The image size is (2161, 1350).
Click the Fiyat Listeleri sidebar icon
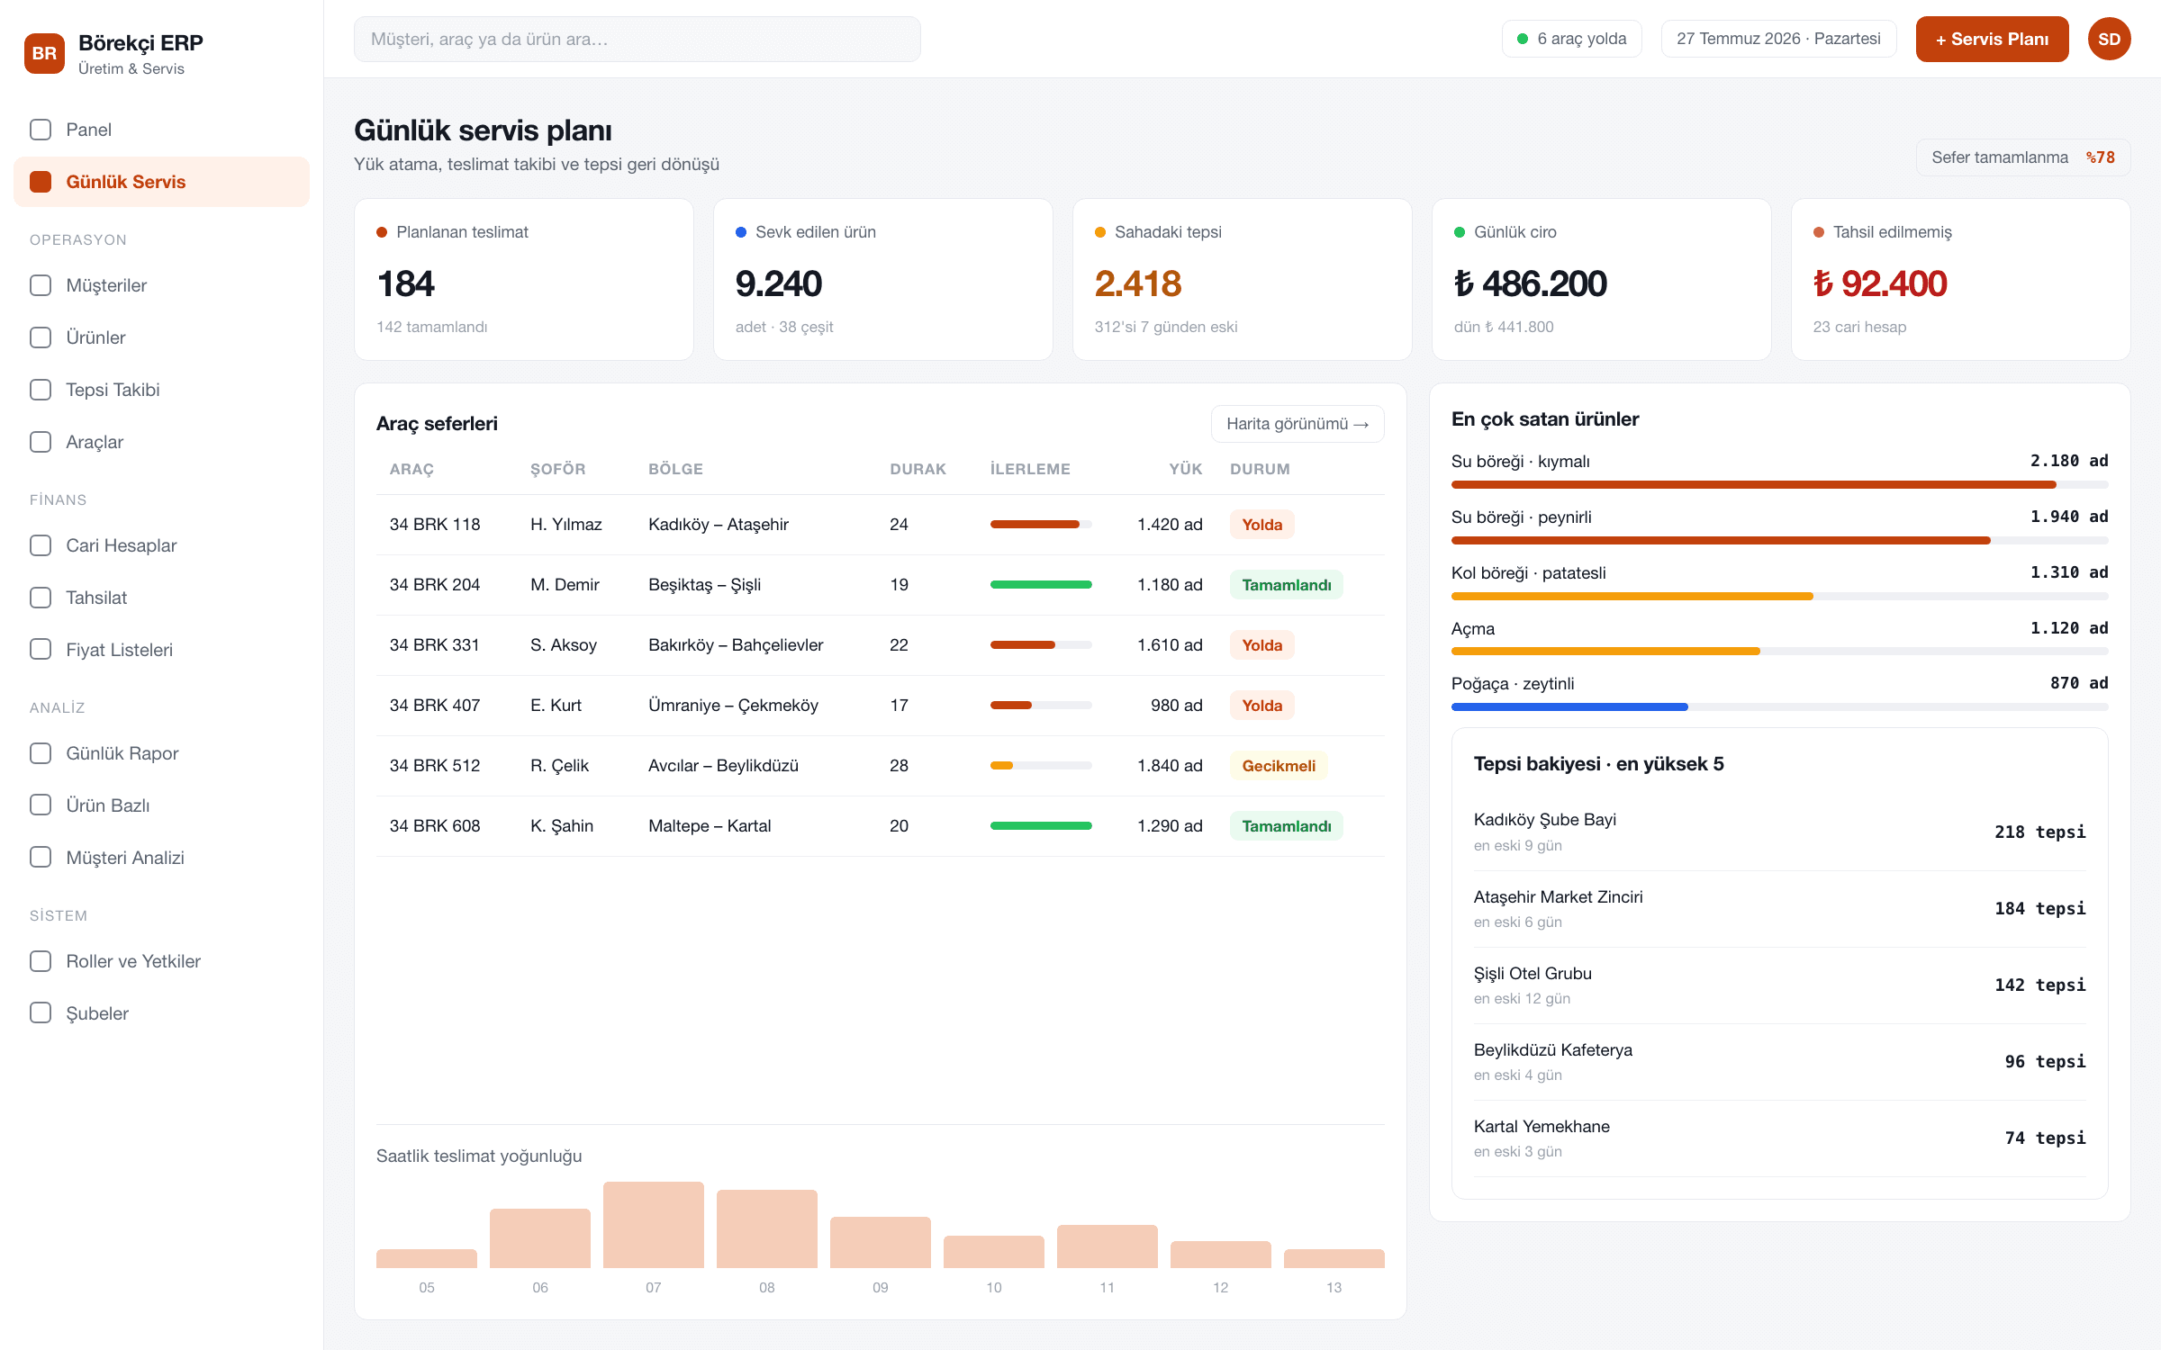pyautogui.click(x=41, y=650)
